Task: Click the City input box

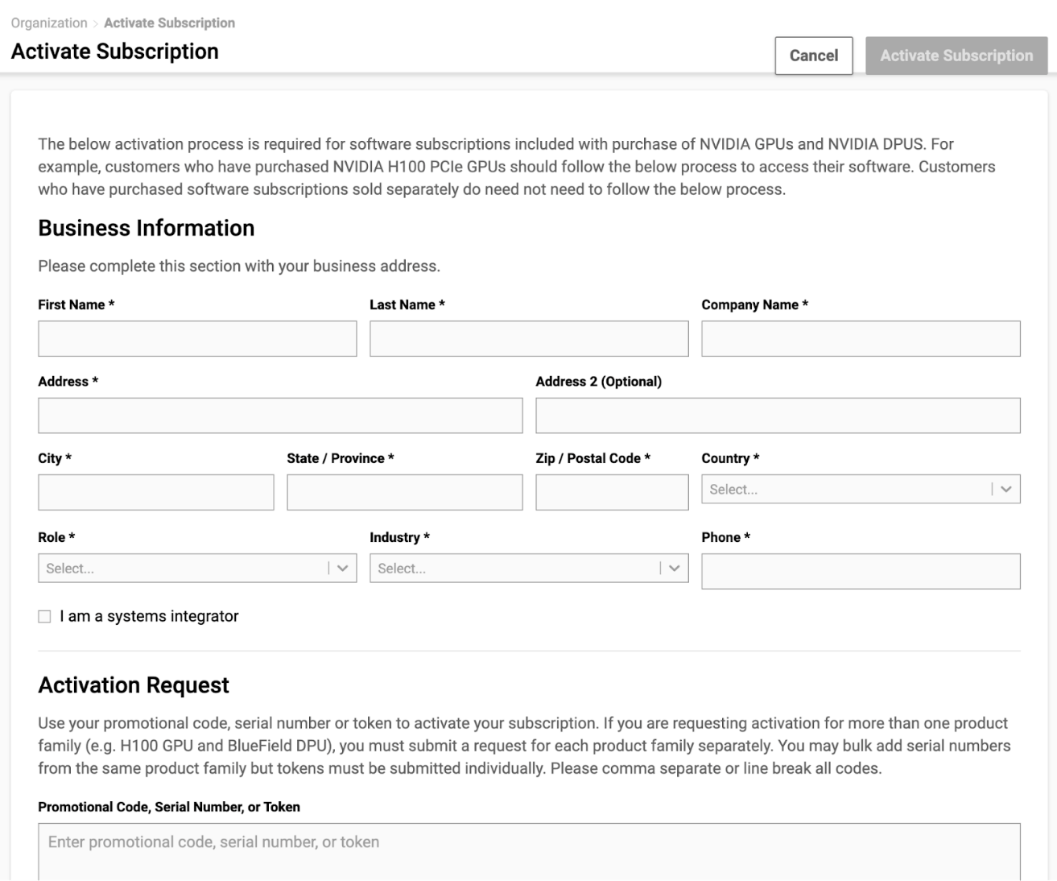Action: click(x=156, y=492)
